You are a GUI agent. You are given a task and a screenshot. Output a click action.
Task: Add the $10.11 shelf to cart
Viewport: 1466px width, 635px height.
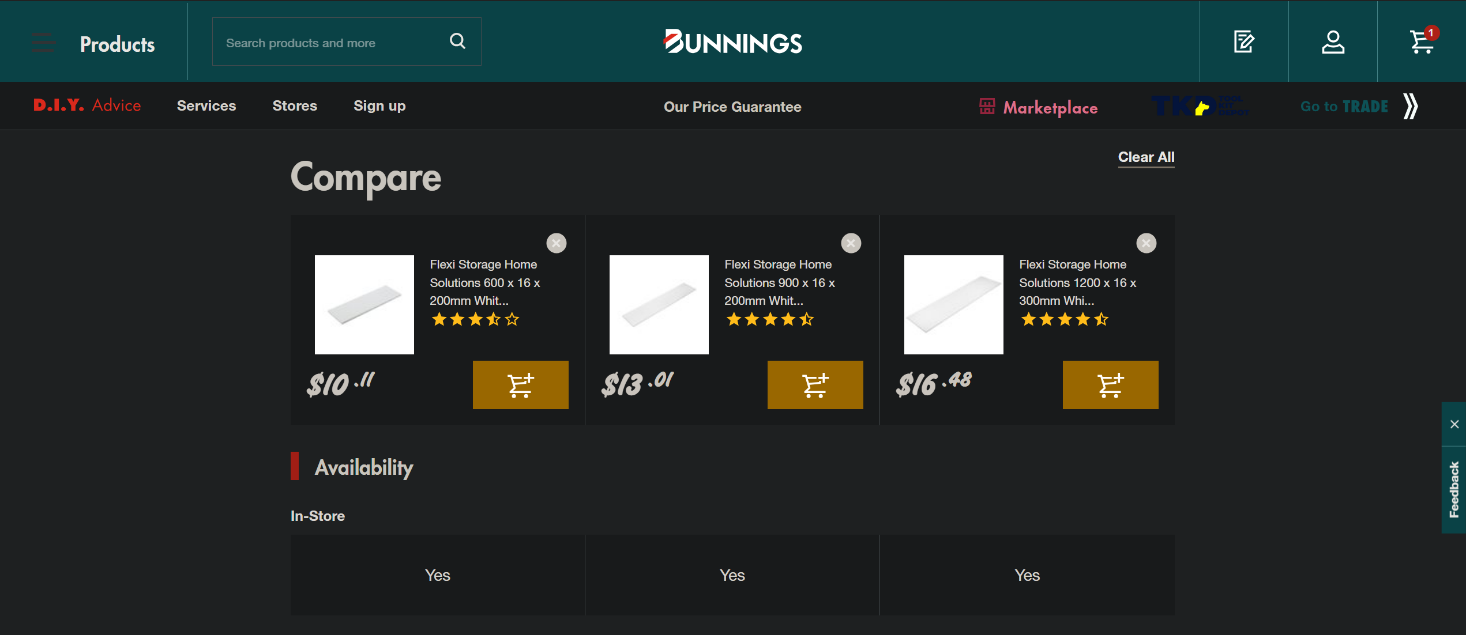(521, 385)
